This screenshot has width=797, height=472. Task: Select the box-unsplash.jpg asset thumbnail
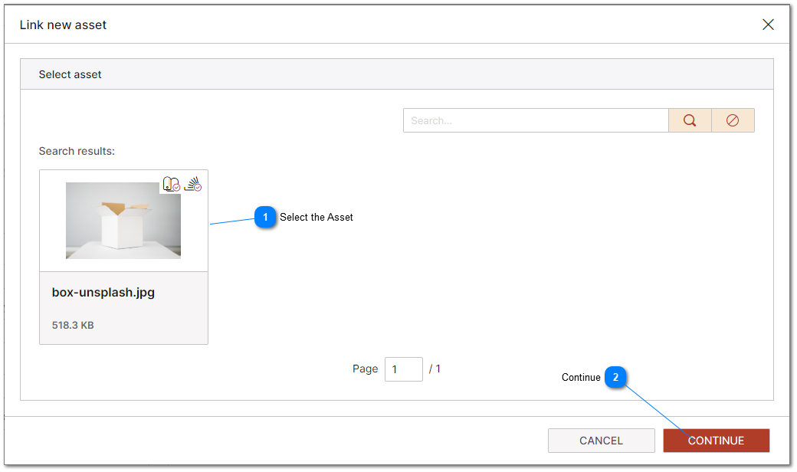123,221
